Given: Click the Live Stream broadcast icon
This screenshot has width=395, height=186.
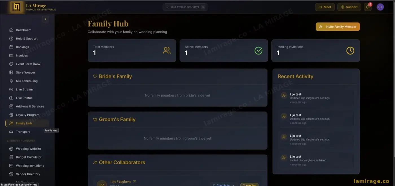Looking at the screenshot, I should click(x=11, y=89).
